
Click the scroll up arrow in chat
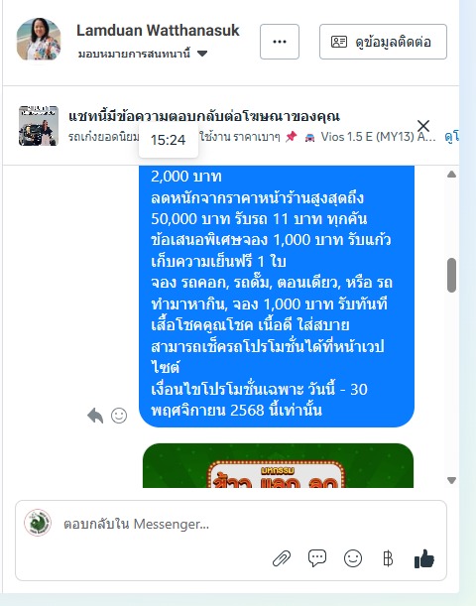pos(451,175)
